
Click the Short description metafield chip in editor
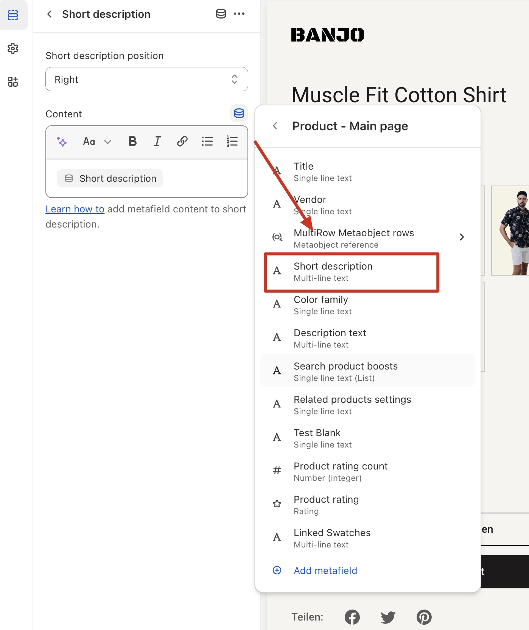point(110,178)
